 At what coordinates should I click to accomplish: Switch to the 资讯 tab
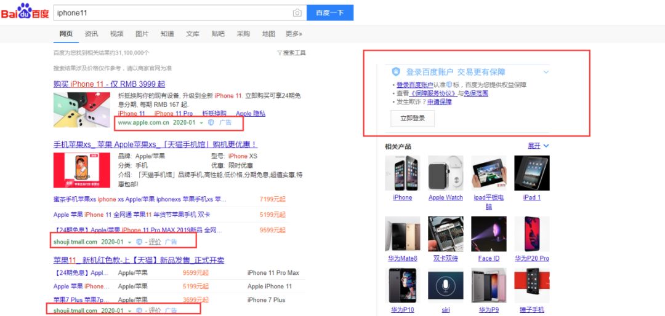91,34
